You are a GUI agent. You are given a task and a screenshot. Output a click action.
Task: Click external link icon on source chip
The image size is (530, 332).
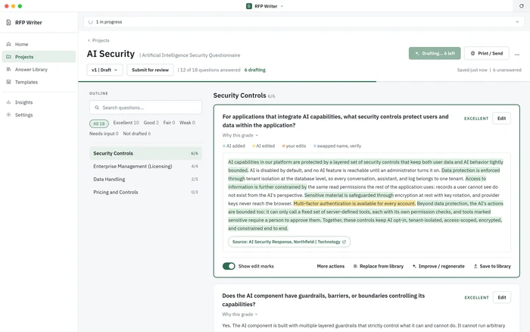click(x=344, y=242)
